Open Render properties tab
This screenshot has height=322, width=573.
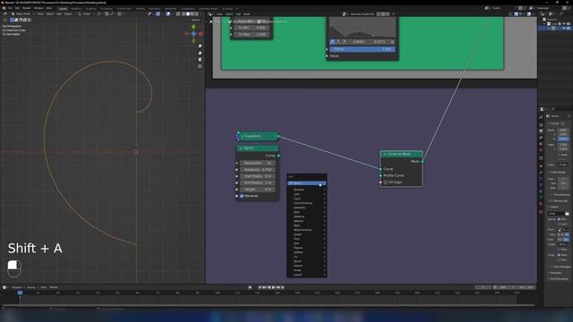click(541, 125)
